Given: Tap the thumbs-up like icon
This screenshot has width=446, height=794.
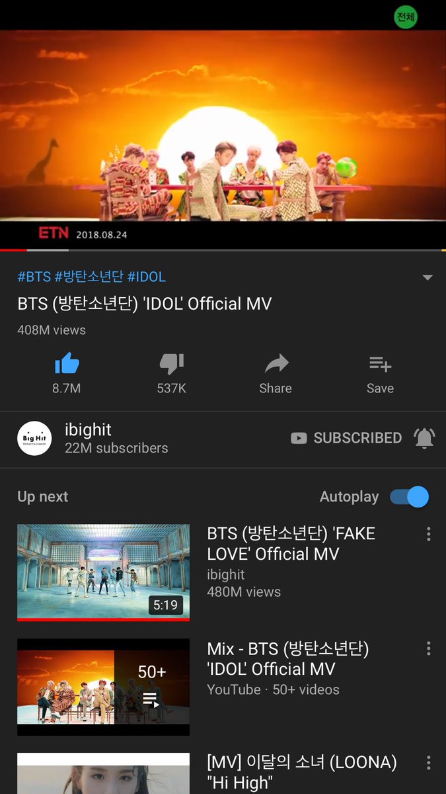Looking at the screenshot, I should click(67, 363).
